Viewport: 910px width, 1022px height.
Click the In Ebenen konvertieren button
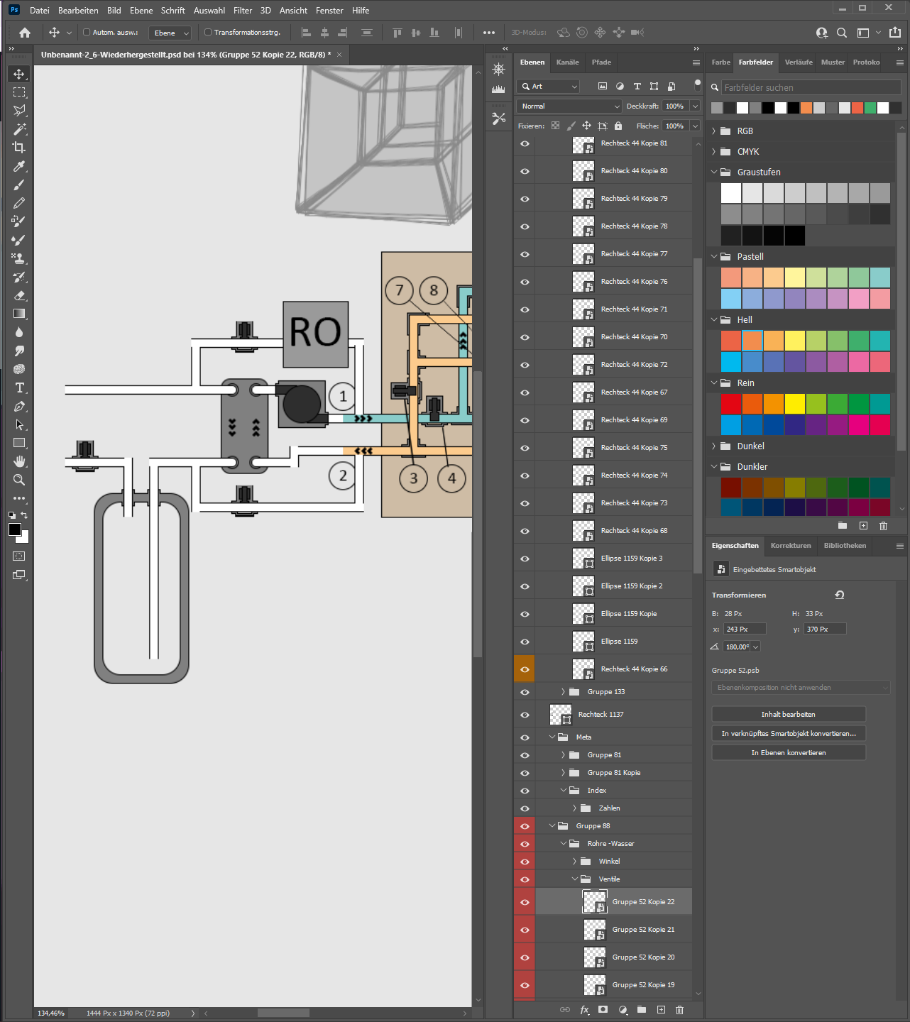(789, 752)
